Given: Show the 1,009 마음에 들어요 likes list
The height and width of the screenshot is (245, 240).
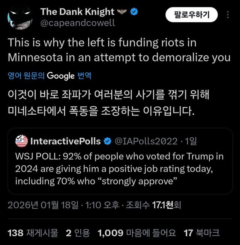Looking at the screenshot, I should tap(136, 233).
